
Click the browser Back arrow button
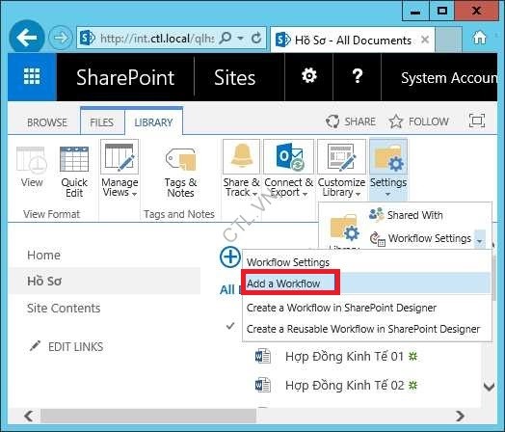click(27, 38)
